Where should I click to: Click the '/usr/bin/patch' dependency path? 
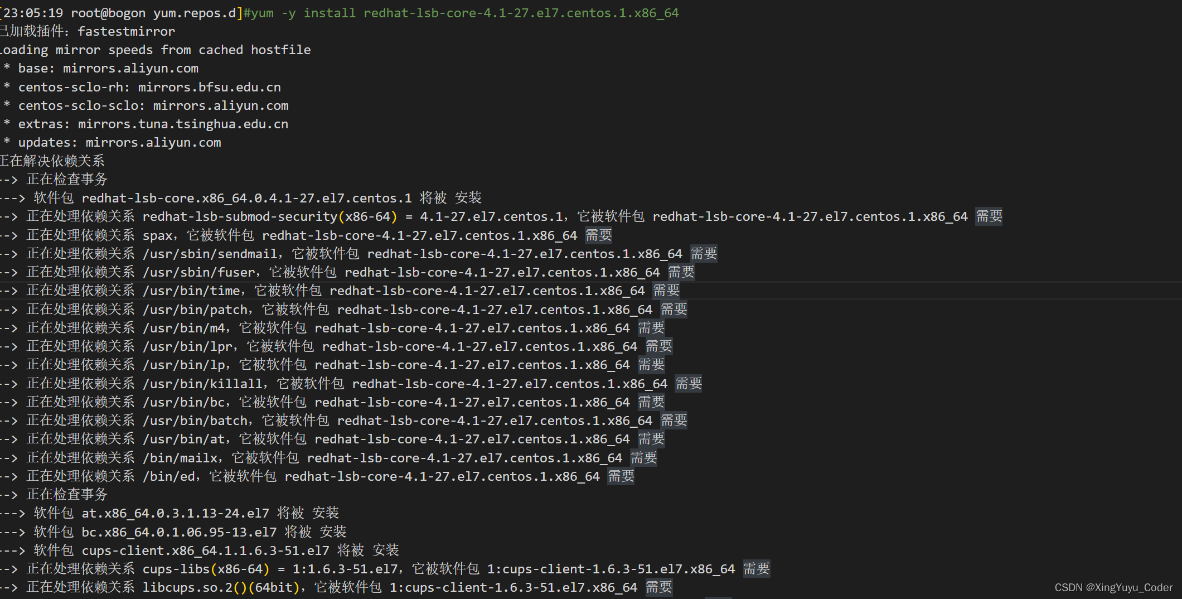point(195,310)
